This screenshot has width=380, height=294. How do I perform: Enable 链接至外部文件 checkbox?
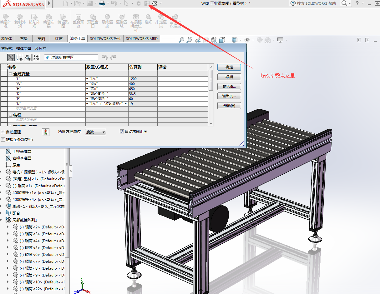pyautogui.click(x=3, y=140)
